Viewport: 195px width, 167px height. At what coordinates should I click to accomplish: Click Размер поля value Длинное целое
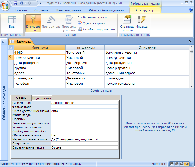click(x=84, y=103)
